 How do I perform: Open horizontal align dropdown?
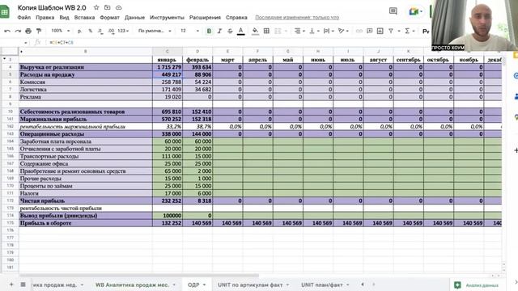click(299, 31)
